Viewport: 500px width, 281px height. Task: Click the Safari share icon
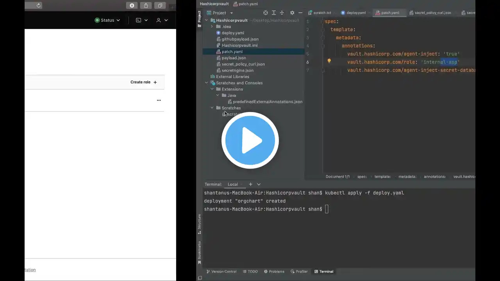tap(146, 5)
